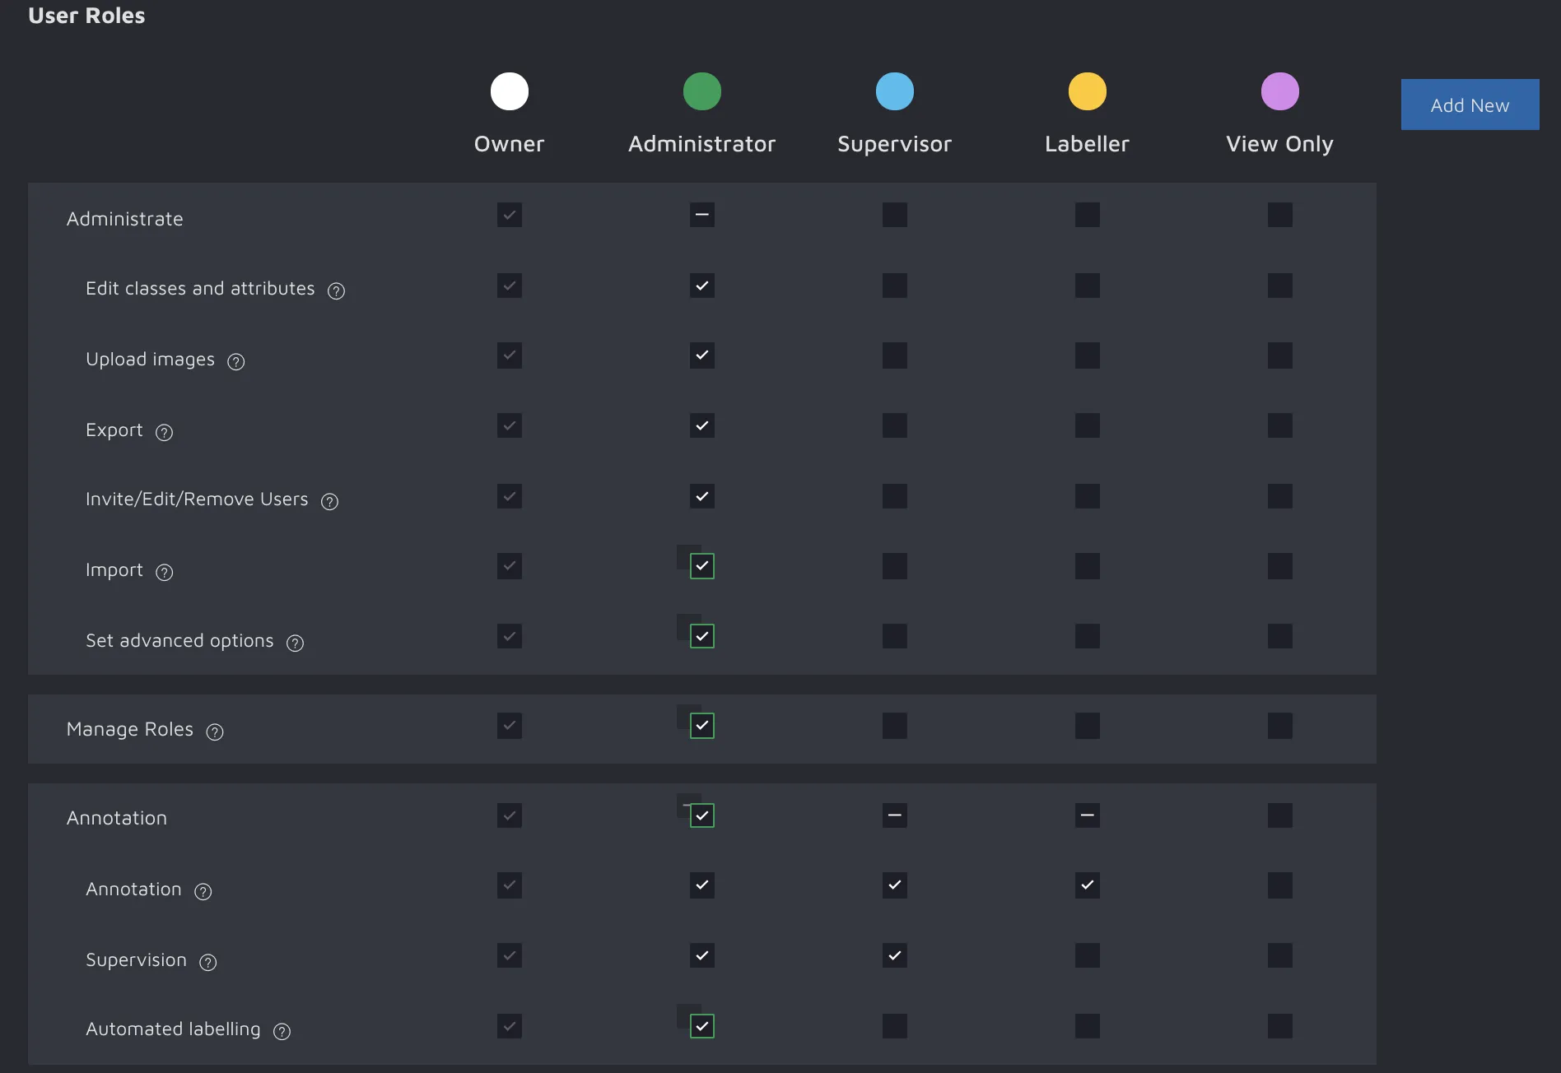Click the green Administrator role color circle
Viewport: 1561px width, 1073px height.
point(701,91)
